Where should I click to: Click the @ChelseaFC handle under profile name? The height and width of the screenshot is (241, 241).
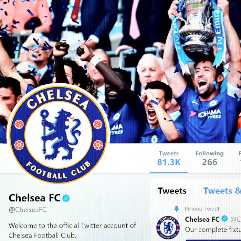[x=28, y=210]
